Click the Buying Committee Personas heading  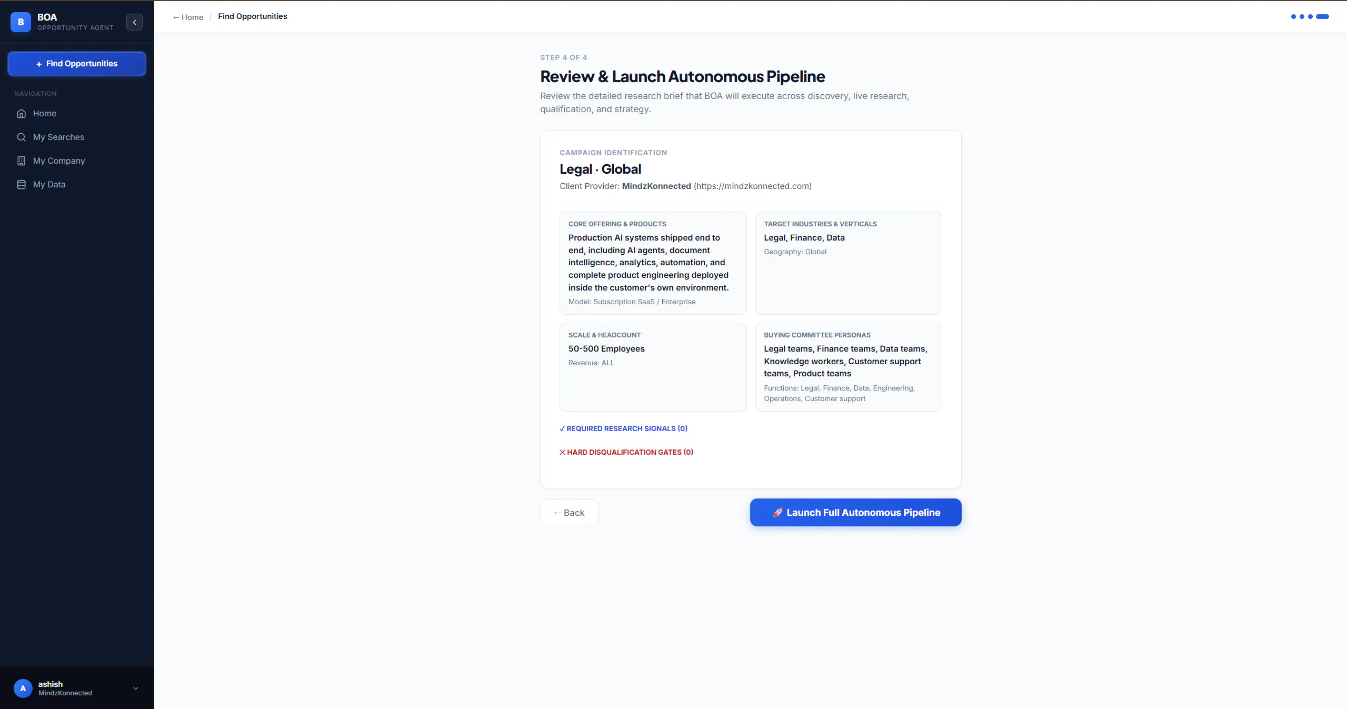[817, 335]
